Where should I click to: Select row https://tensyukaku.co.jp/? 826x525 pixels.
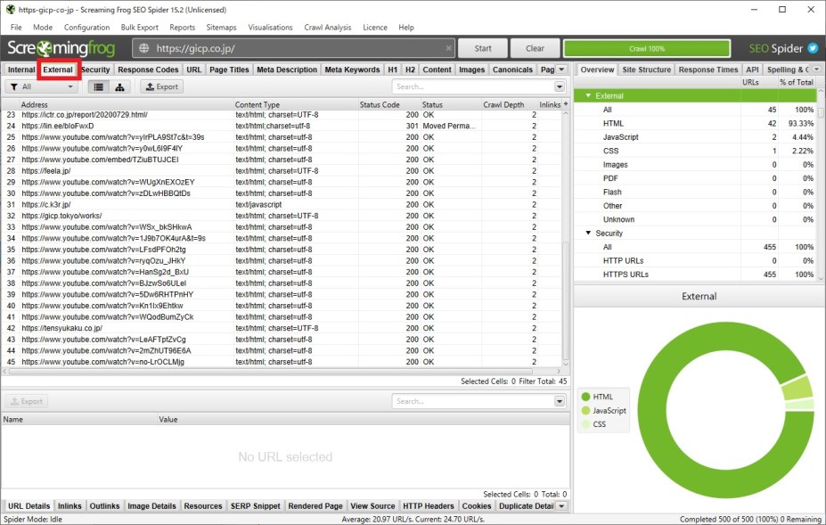coord(282,328)
